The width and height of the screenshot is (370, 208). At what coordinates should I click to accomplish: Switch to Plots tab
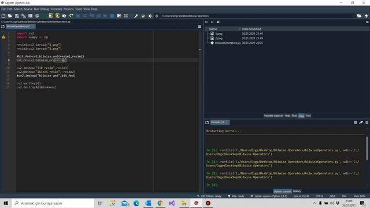294,116
